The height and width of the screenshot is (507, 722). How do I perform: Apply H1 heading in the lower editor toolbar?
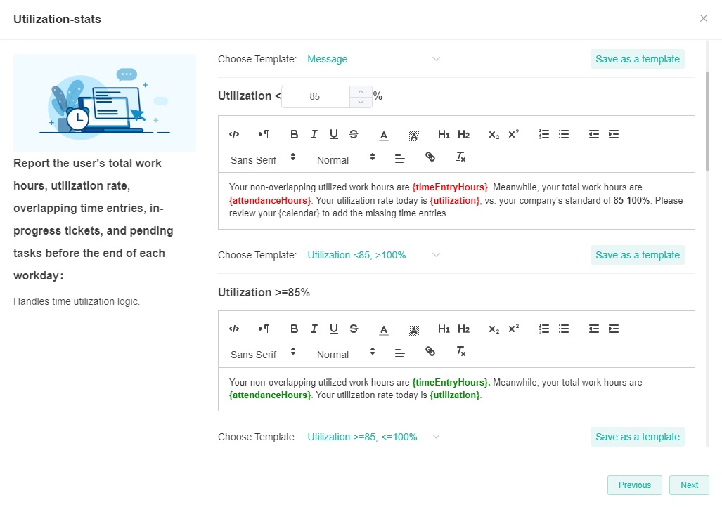[x=444, y=329]
